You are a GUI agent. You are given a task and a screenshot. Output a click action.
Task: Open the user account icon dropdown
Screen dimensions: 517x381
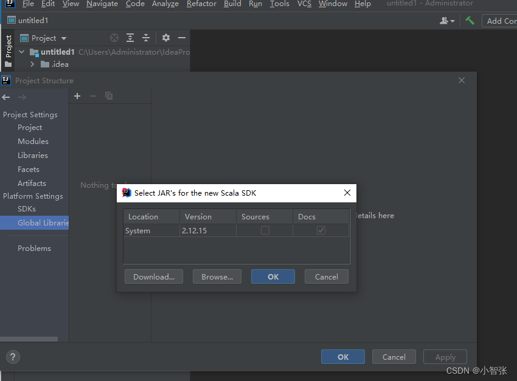point(447,21)
